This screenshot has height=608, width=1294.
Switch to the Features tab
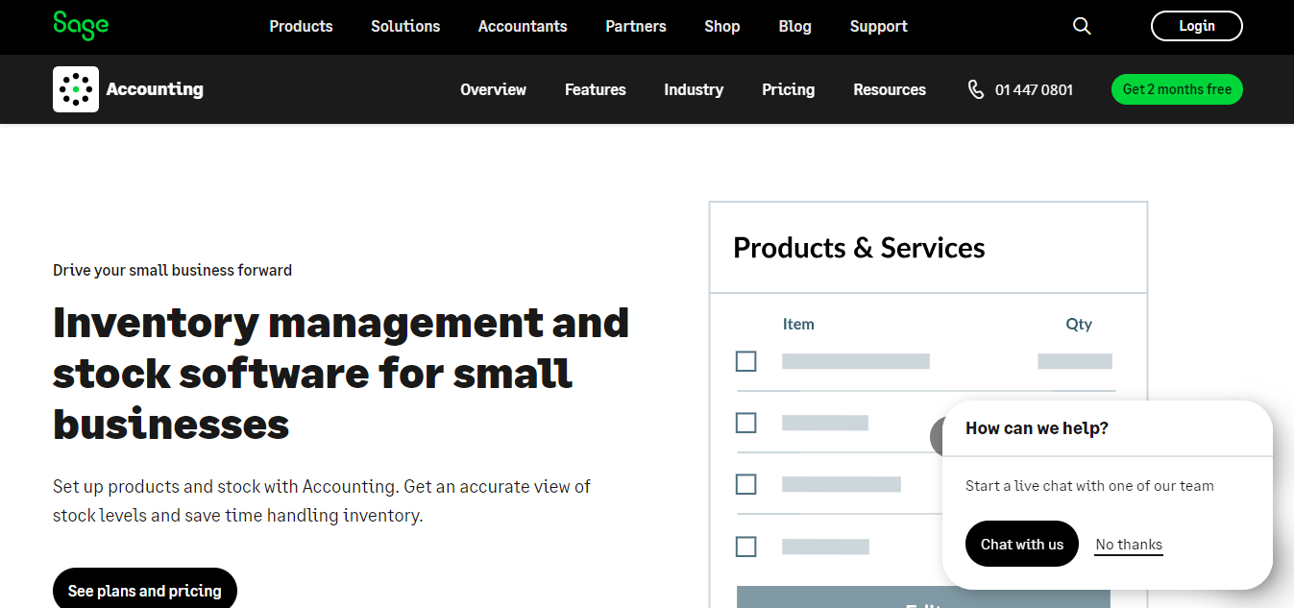tap(595, 88)
